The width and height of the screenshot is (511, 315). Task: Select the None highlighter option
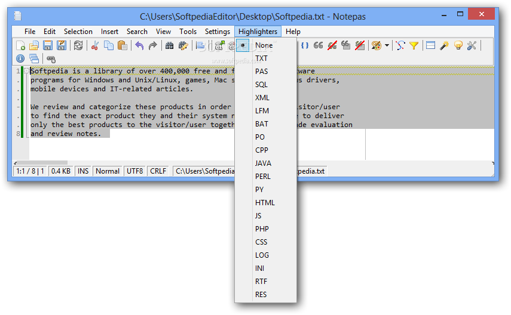[265, 45]
